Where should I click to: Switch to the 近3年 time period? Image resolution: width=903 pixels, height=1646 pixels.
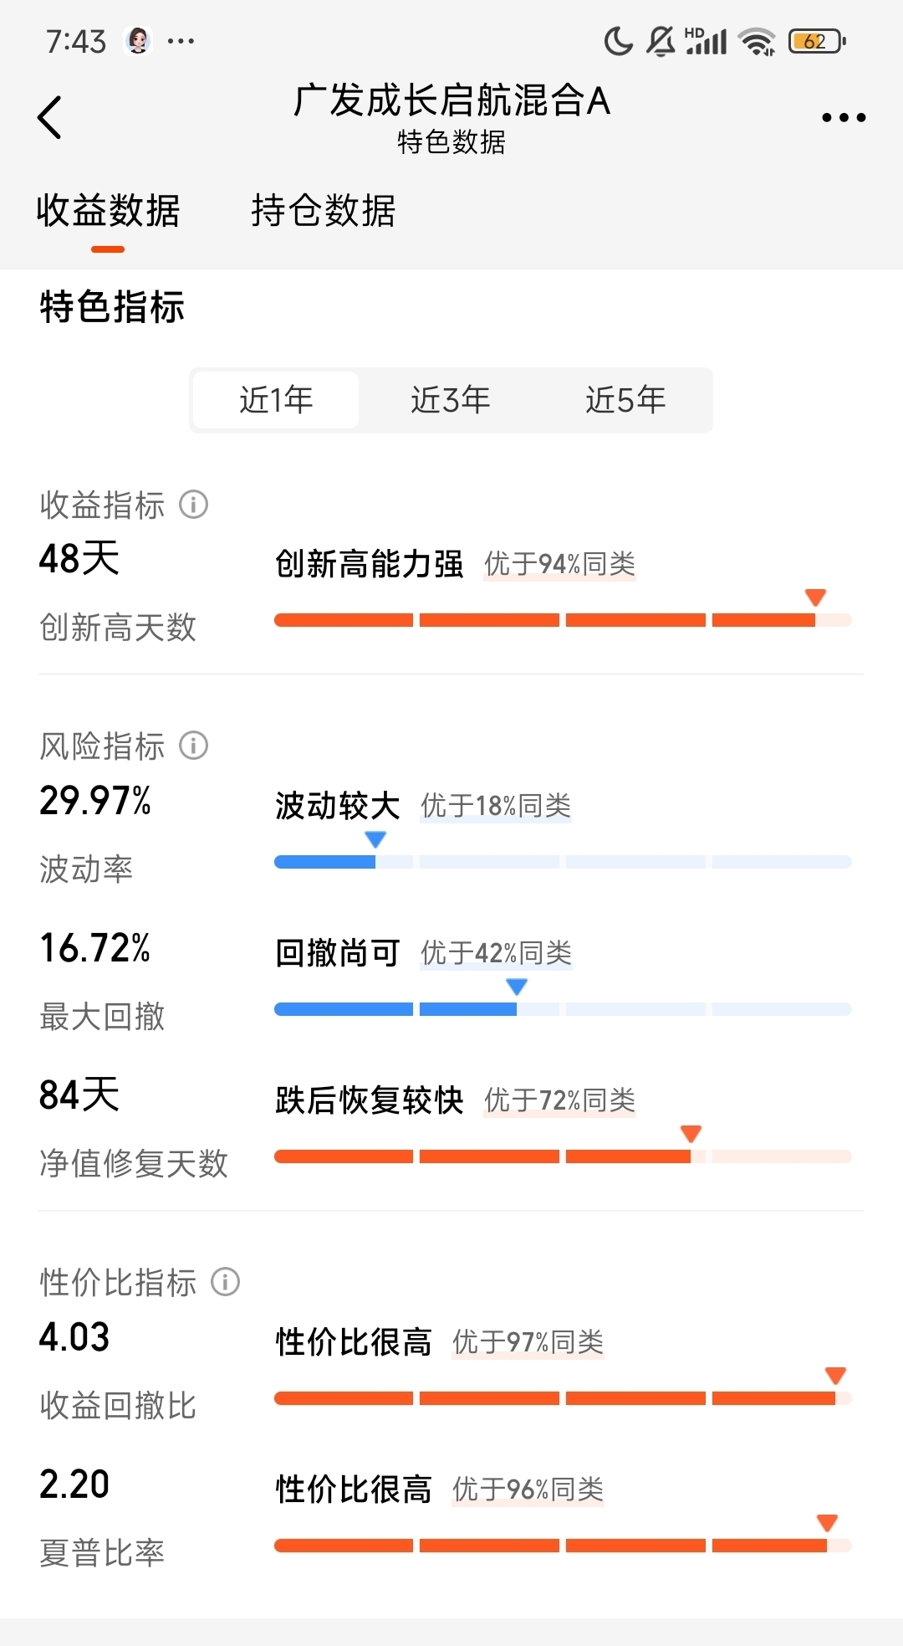451,400
